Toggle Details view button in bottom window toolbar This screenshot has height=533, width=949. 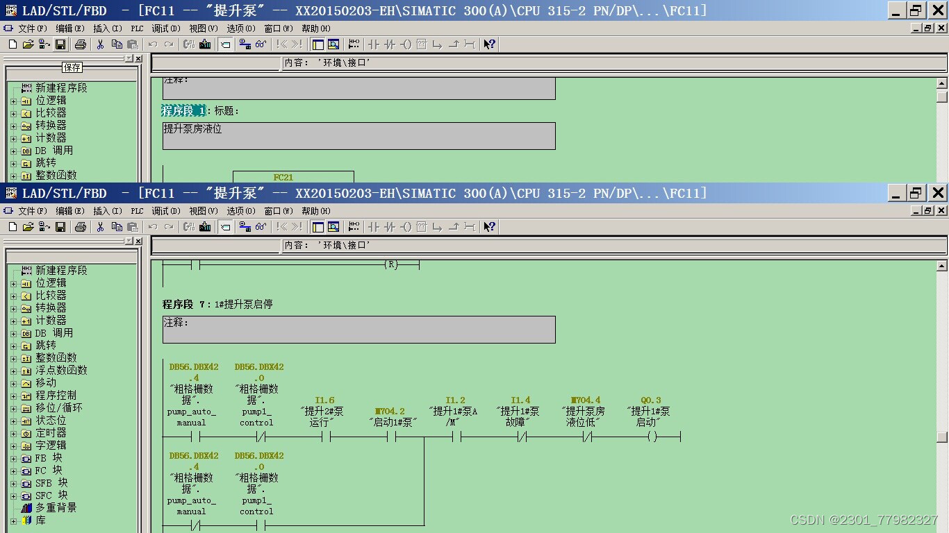[333, 227]
